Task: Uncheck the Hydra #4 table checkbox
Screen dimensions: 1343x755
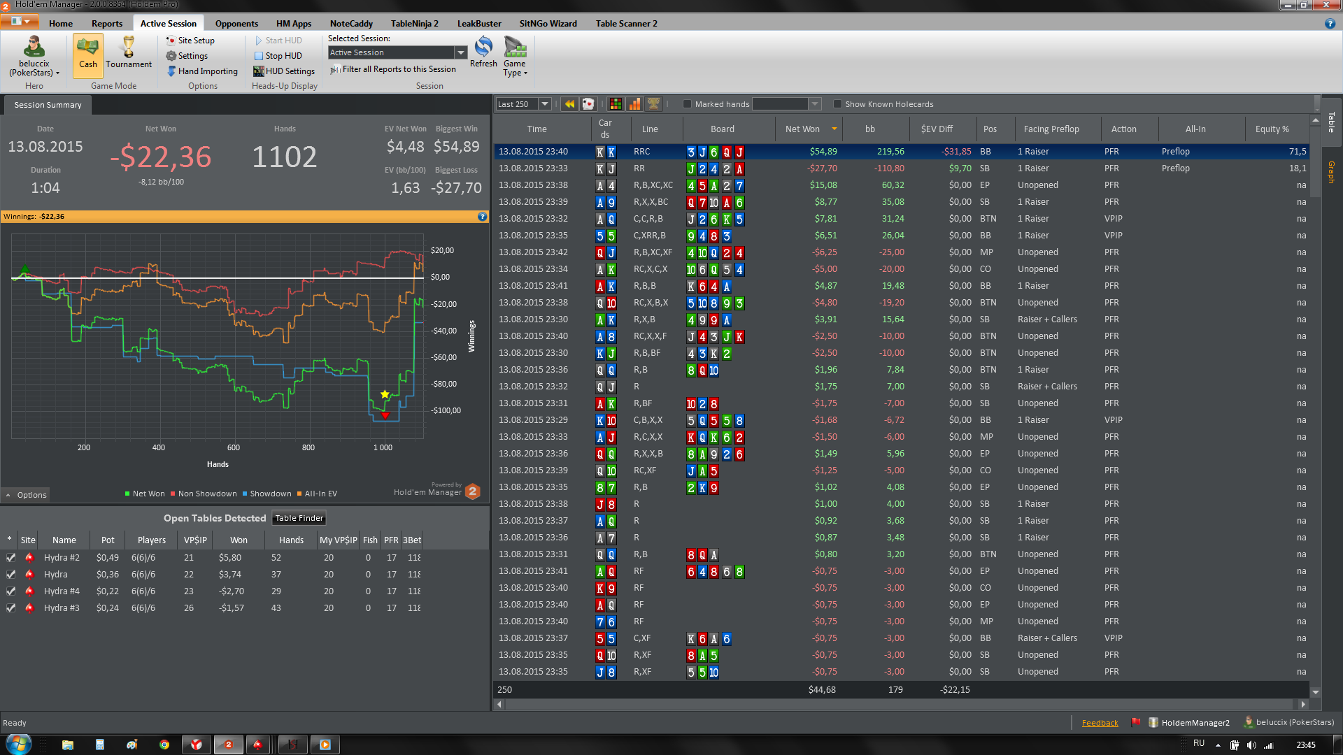Action: click(10, 591)
